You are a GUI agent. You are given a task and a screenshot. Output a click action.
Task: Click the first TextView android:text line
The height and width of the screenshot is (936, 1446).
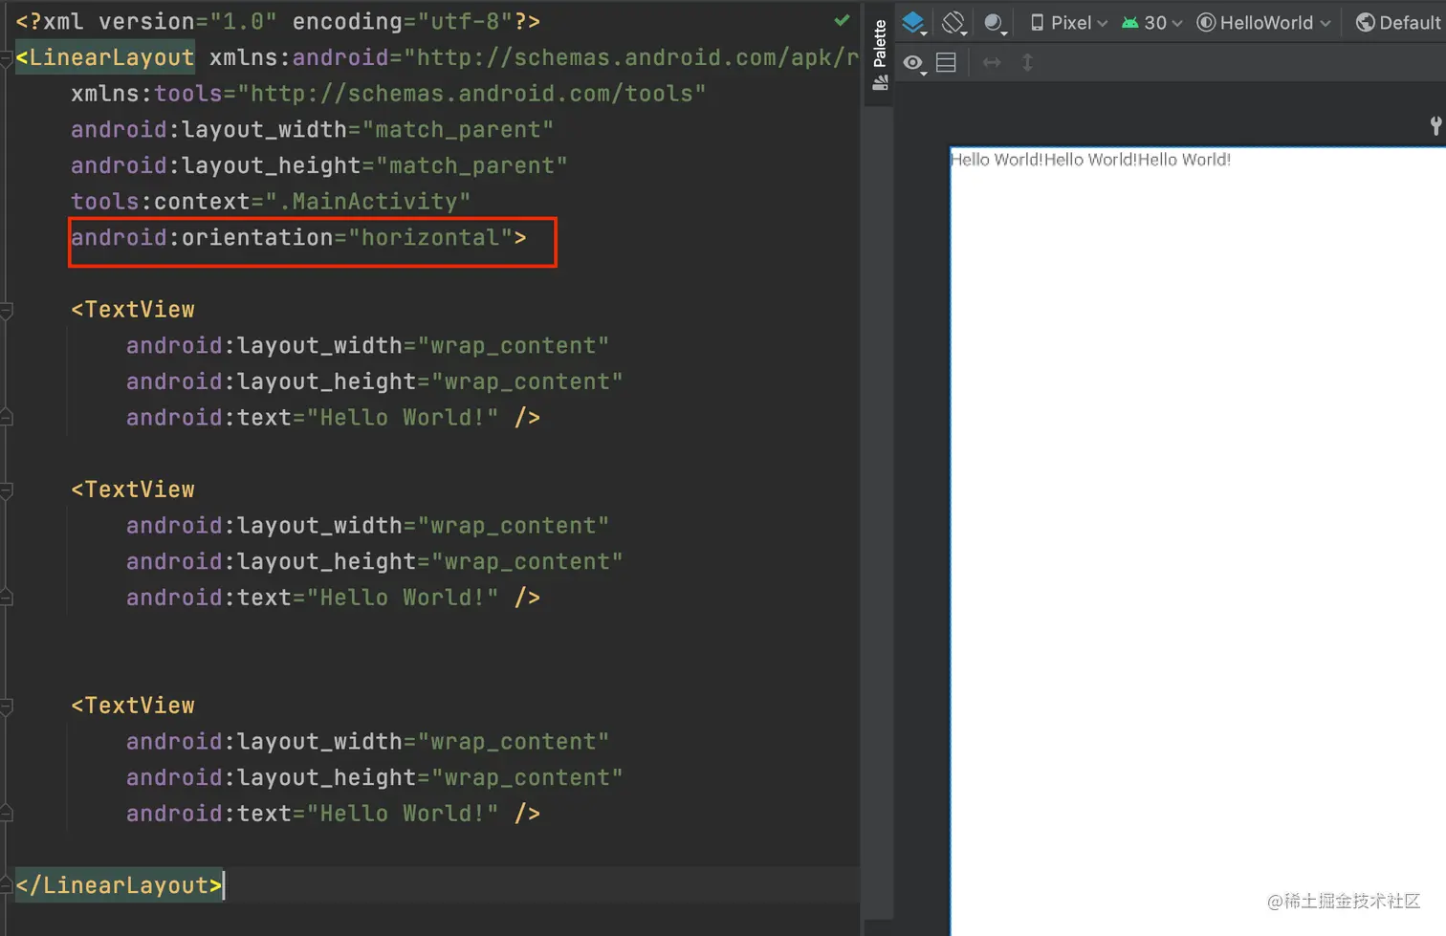[333, 418]
